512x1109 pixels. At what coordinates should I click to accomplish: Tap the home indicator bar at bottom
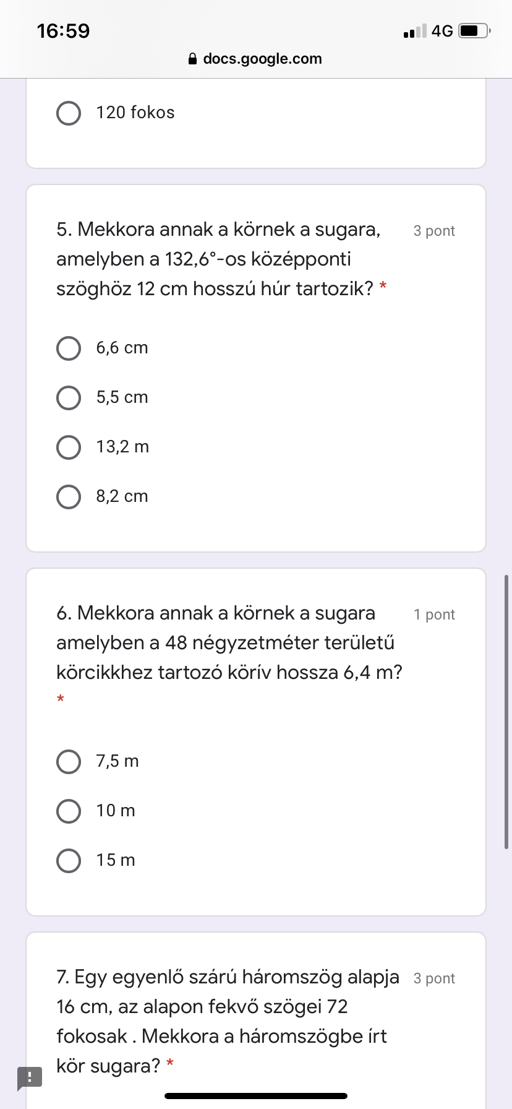point(256,1096)
